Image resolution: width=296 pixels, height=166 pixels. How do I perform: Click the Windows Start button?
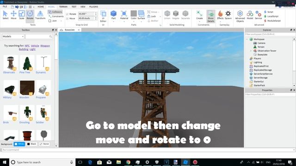tap(5, 162)
